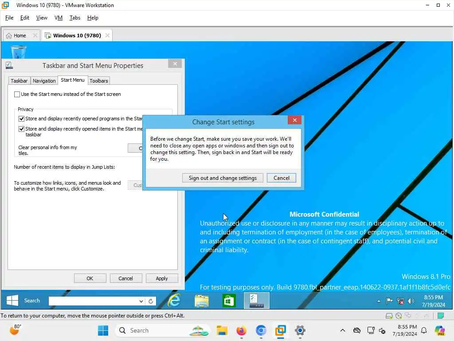Uncheck Store and display recently opened programs

[21, 119]
